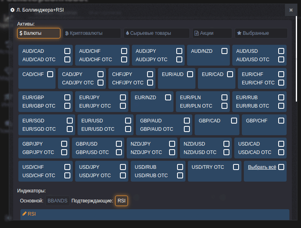
Task: Toggle the USD/TRY OTC checkbox
Action: tap(236, 167)
